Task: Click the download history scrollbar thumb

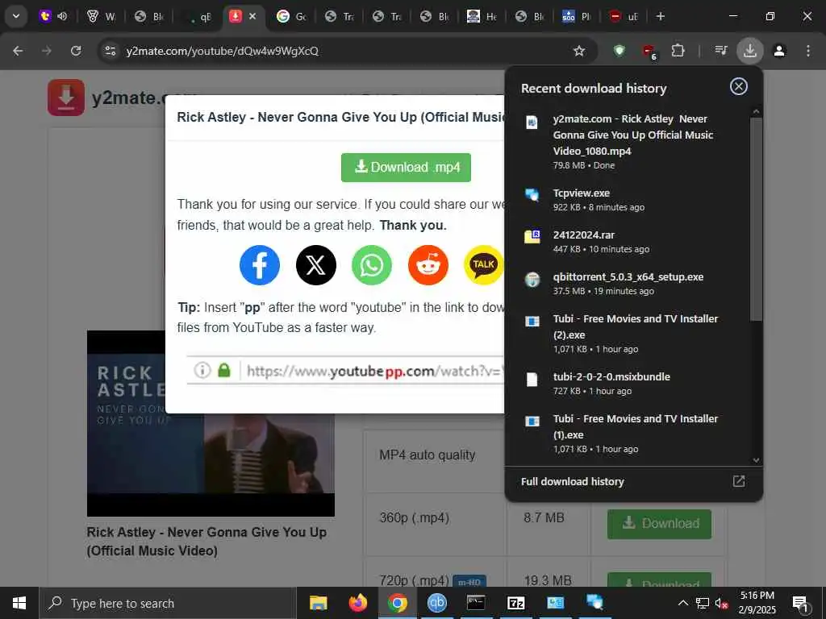Action: tap(756, 218)
